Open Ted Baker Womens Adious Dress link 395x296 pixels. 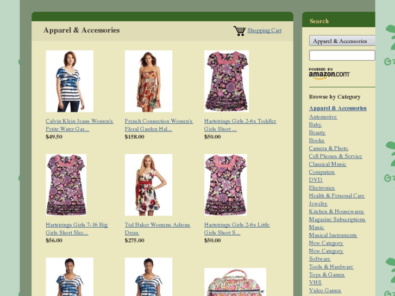pyautogui.click(x=158, y=229)
